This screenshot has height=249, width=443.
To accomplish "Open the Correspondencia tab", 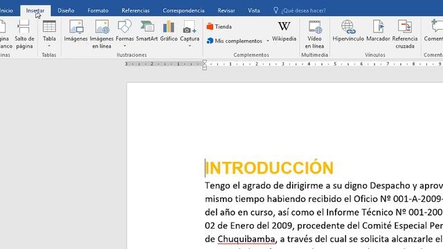I will click(x=183, y=10).
